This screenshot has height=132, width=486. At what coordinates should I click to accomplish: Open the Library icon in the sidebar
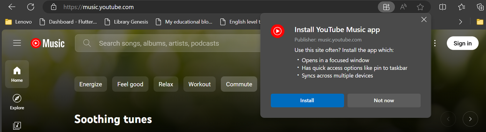17,126
